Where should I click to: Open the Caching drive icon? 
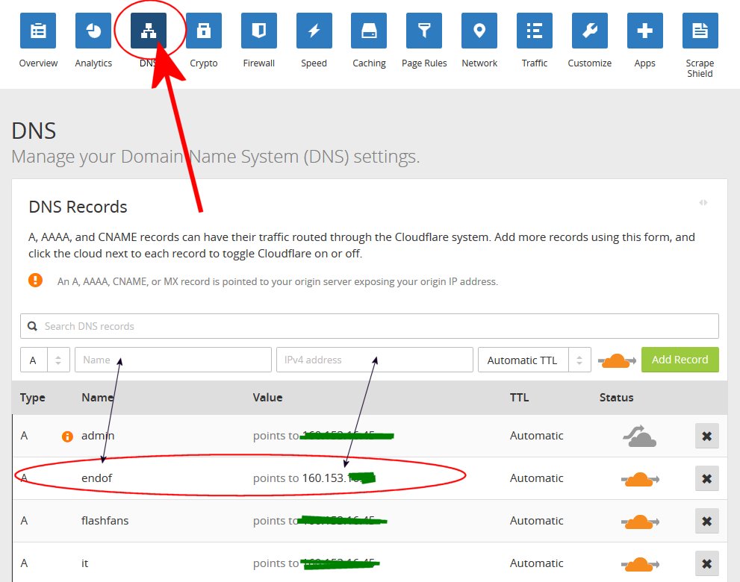pyautogui.click(x=369, y=31)
